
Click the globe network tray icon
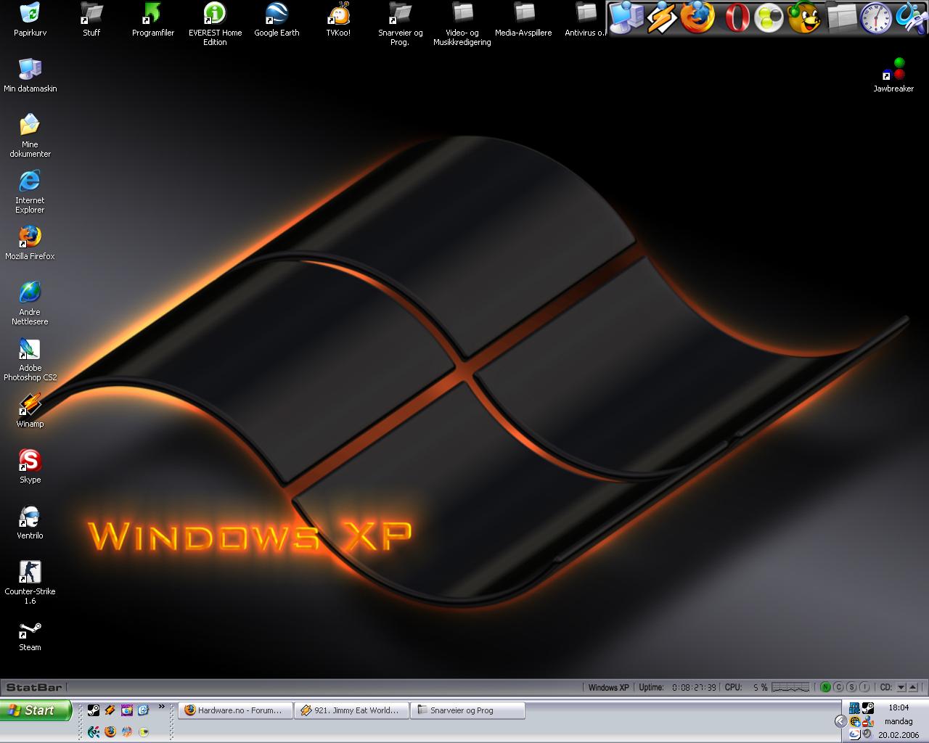point(856,721)
